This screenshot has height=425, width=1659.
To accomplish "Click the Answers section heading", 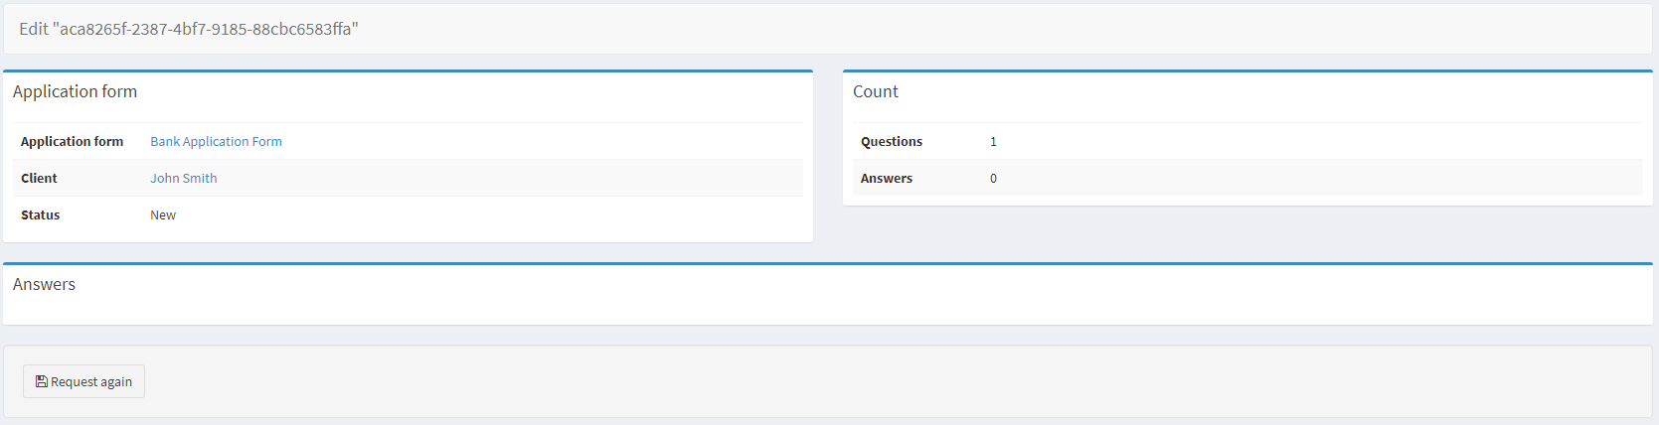I will [x=44, y=284].
